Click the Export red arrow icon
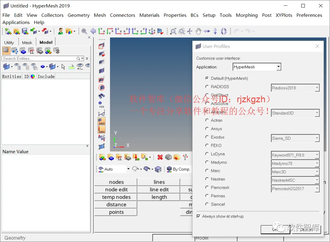The width and height of the screenshot is (330, 242). point(45,31)
